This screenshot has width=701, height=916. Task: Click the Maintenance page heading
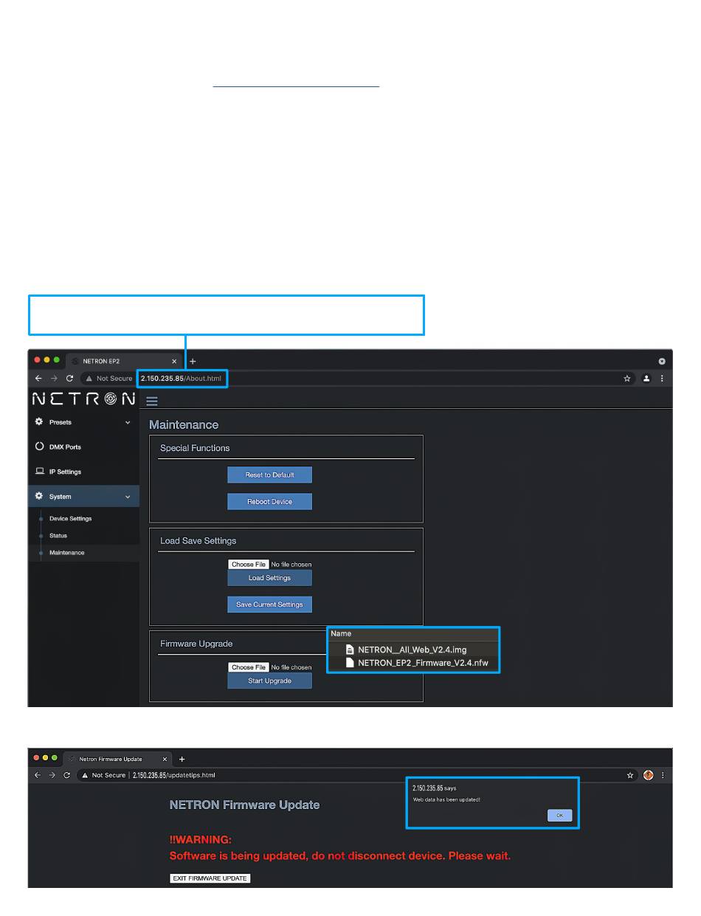[184, 425]
